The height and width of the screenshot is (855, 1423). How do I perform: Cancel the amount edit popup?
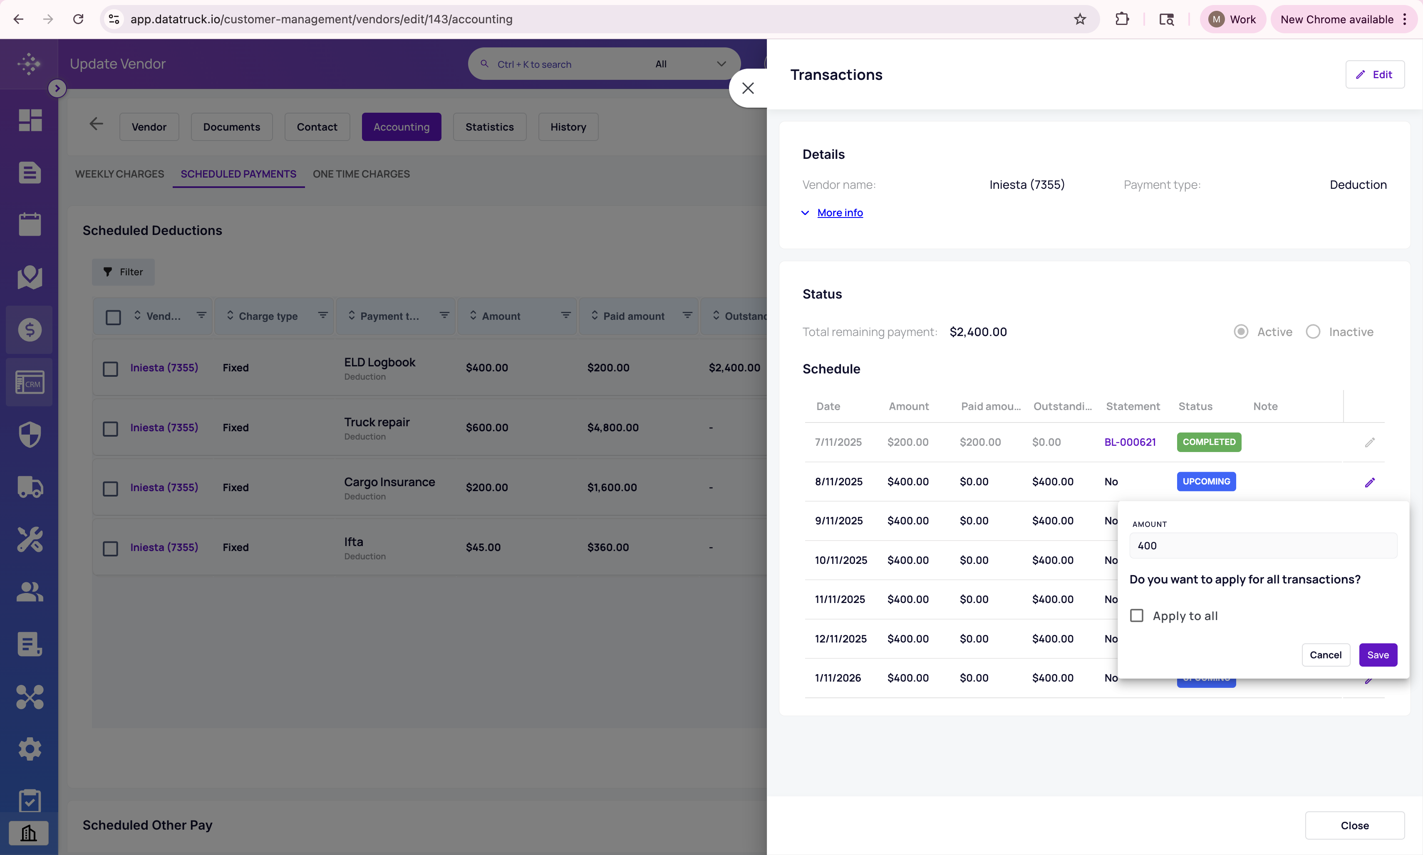[1326, 655]
